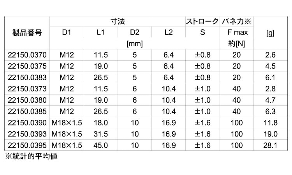292x175 pixels.
Task: Select product number 22150.0373
Action: 27,89
